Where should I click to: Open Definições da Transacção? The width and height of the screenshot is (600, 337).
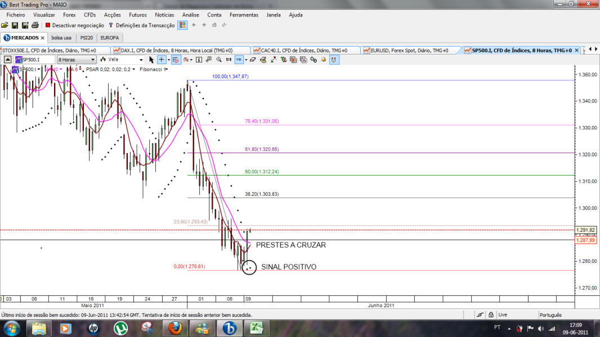[x=142, y=25]
